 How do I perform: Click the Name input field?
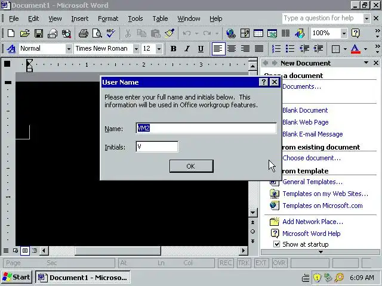pyautogui.click(x=206, y=128)
